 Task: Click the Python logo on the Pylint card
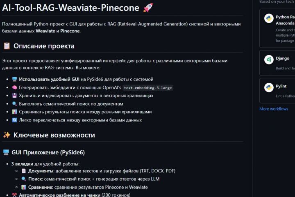[269, 87]
